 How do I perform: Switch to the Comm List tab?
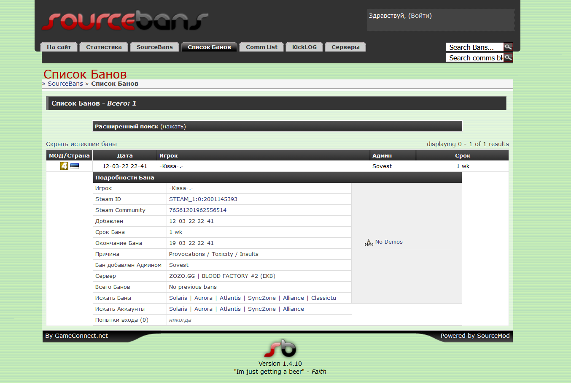pyautogui.click(x=261, y=47)
